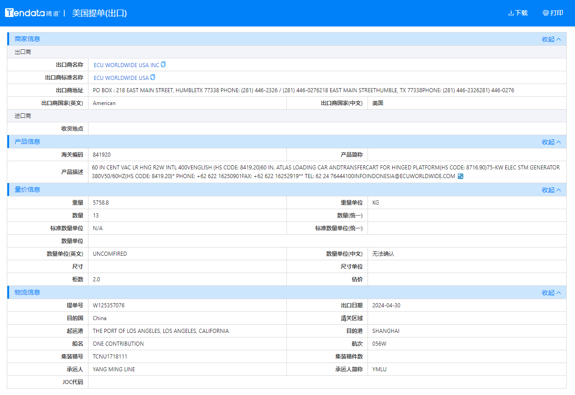
Task: Open the ECU WORLDWIDE USA standard name link
Action: (x=121, y=77)
